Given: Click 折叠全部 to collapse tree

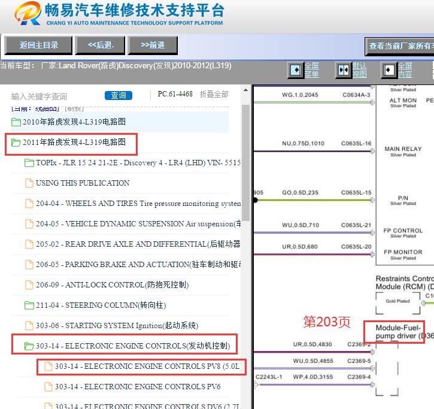Looking at the screenshot, I should pyautogui.click(x=214, y=95).
